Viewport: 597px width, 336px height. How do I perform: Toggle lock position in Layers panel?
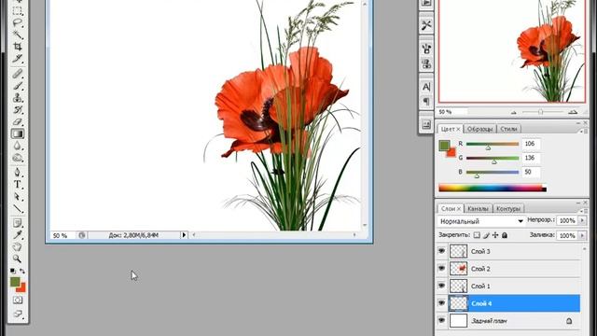click(495, 235)
